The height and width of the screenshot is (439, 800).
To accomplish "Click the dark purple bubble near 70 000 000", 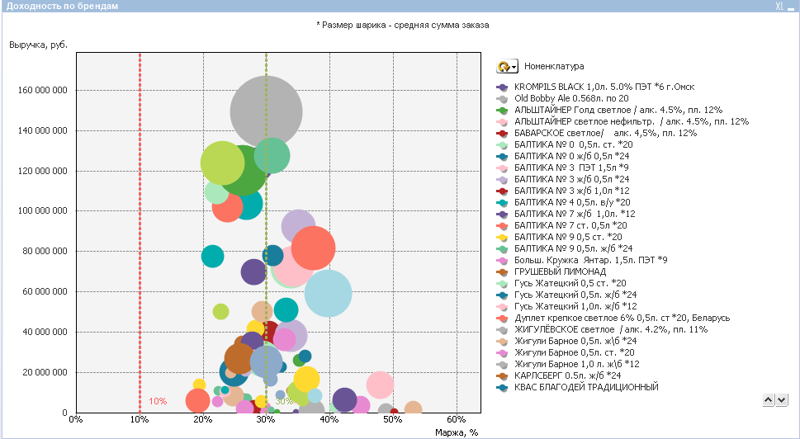I will coord(253,271).
